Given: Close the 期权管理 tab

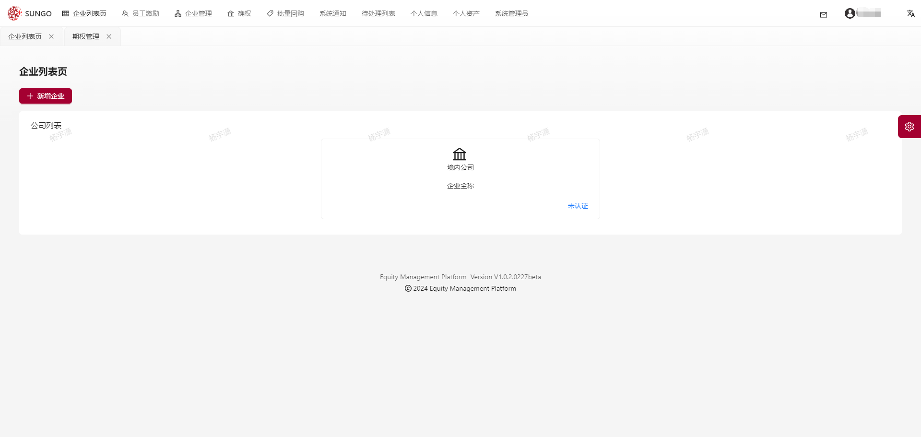Looking at the screenshot, I should [x=109, y=36].
